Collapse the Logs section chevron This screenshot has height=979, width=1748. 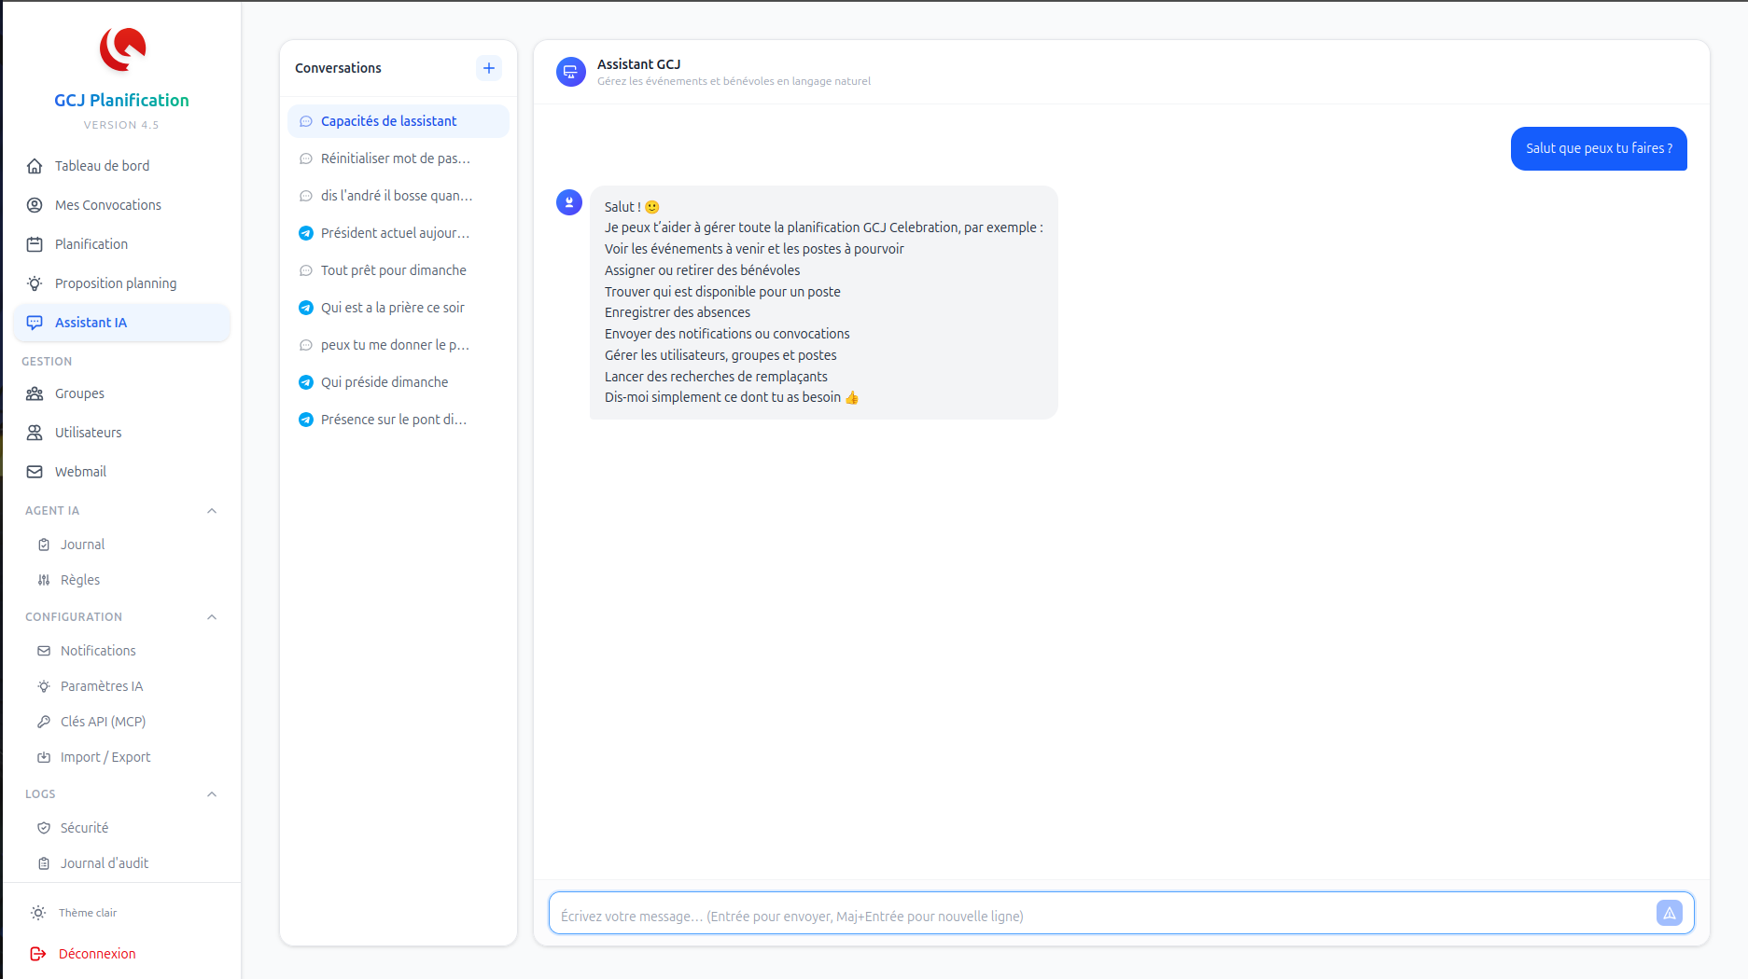(x=212, y=794)
